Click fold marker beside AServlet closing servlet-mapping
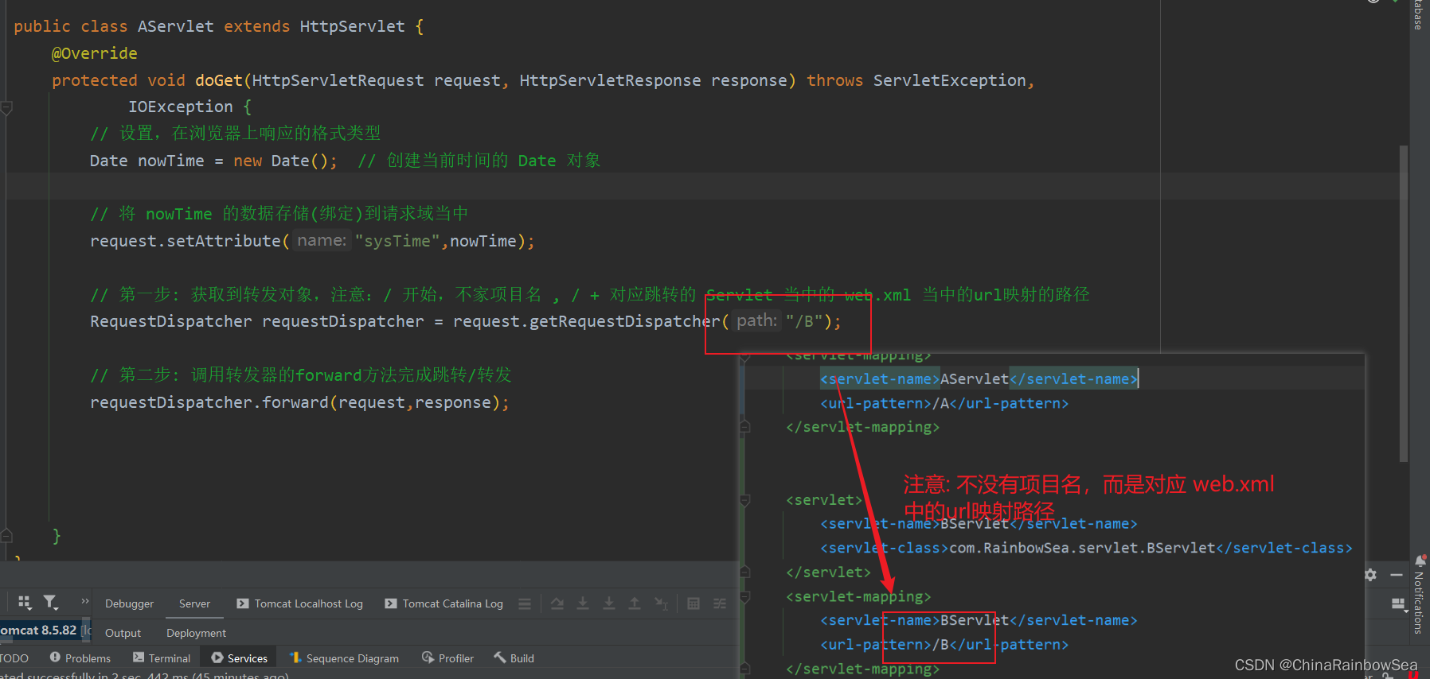1430x679 pixels. 745,427
